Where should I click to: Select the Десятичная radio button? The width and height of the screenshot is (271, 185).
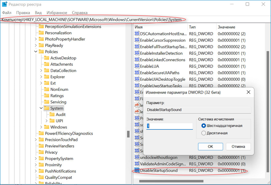coord(203,133)
